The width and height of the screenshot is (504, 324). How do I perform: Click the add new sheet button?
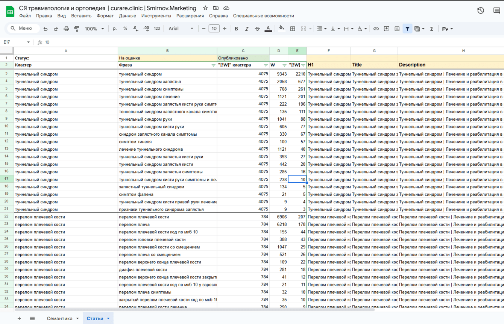point(19,318)
